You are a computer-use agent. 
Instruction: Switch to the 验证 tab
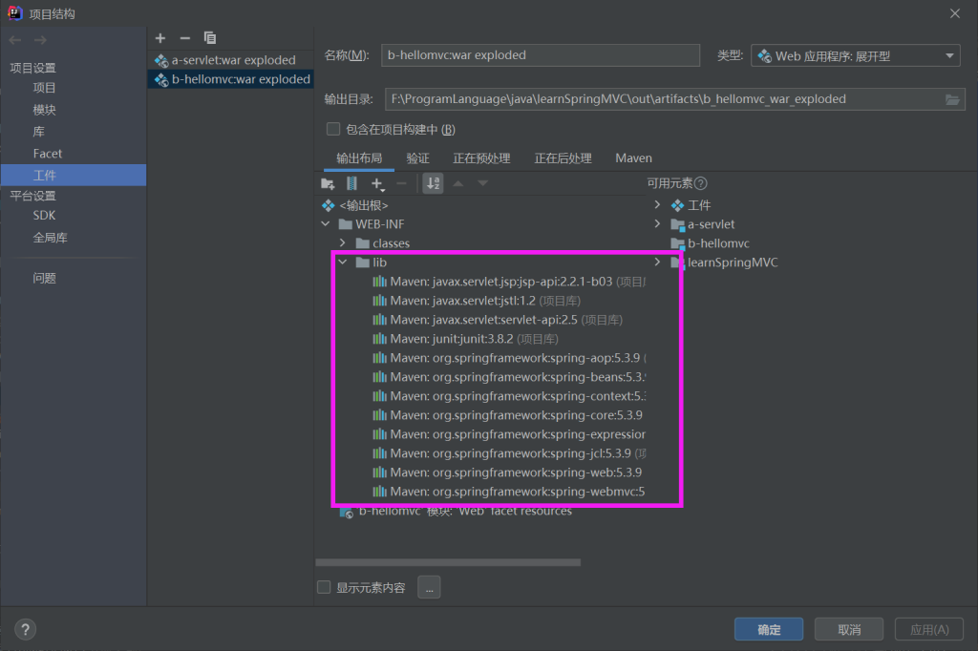(417, 158)
